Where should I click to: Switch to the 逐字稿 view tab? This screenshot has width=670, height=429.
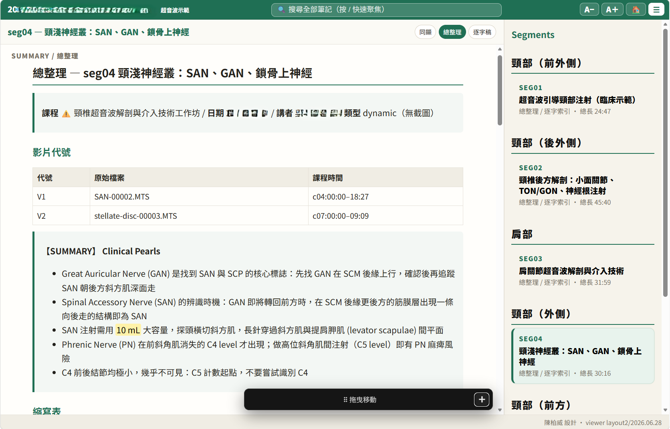pyautogui.click(x=482, y=32)
